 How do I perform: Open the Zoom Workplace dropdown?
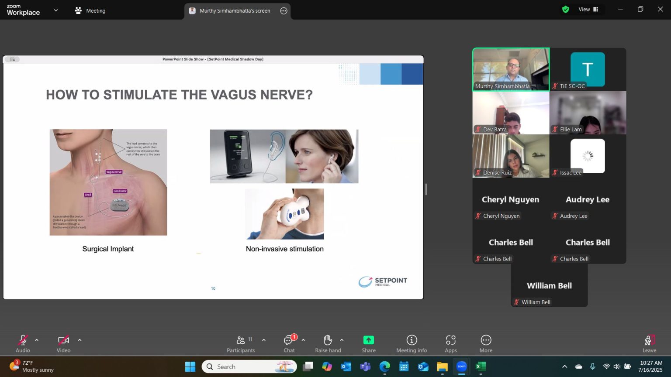[55, 10]
